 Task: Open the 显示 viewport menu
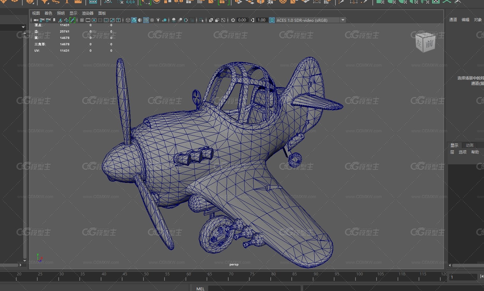click(73, 13)
